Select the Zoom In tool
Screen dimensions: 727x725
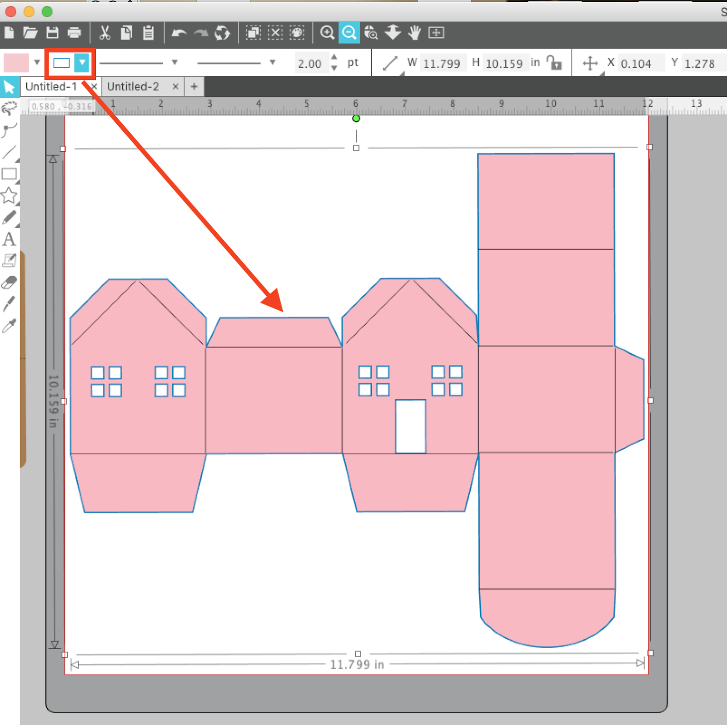(327, 33)
